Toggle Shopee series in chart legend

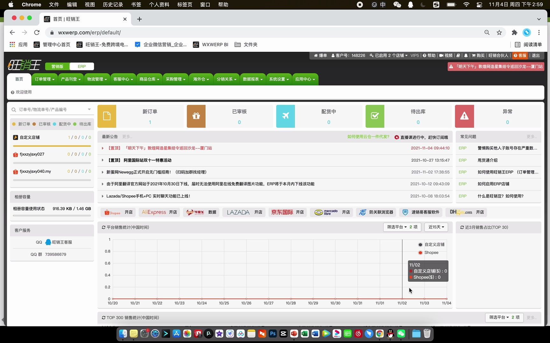click(428, 252)
